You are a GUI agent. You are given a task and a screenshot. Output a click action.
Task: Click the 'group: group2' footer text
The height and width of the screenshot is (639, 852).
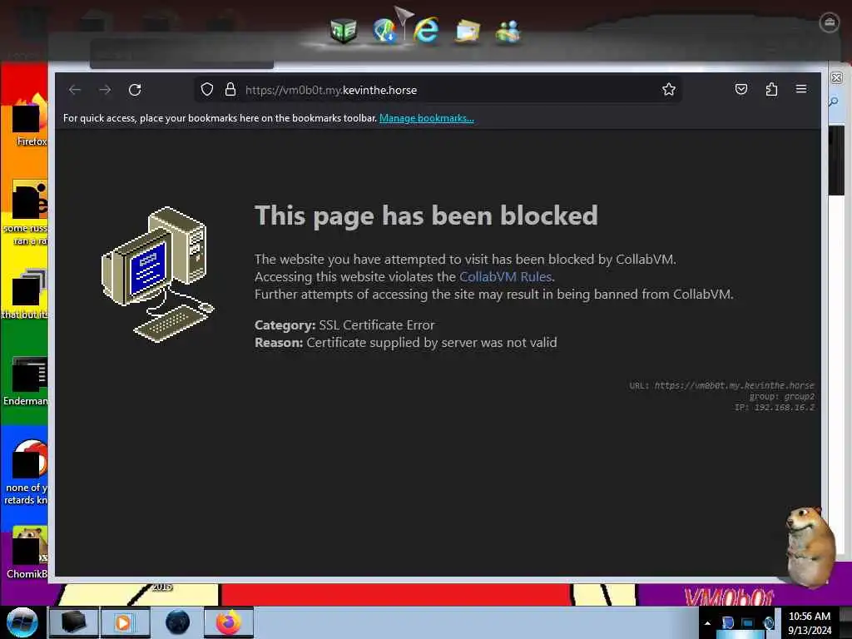coord(782,397)
